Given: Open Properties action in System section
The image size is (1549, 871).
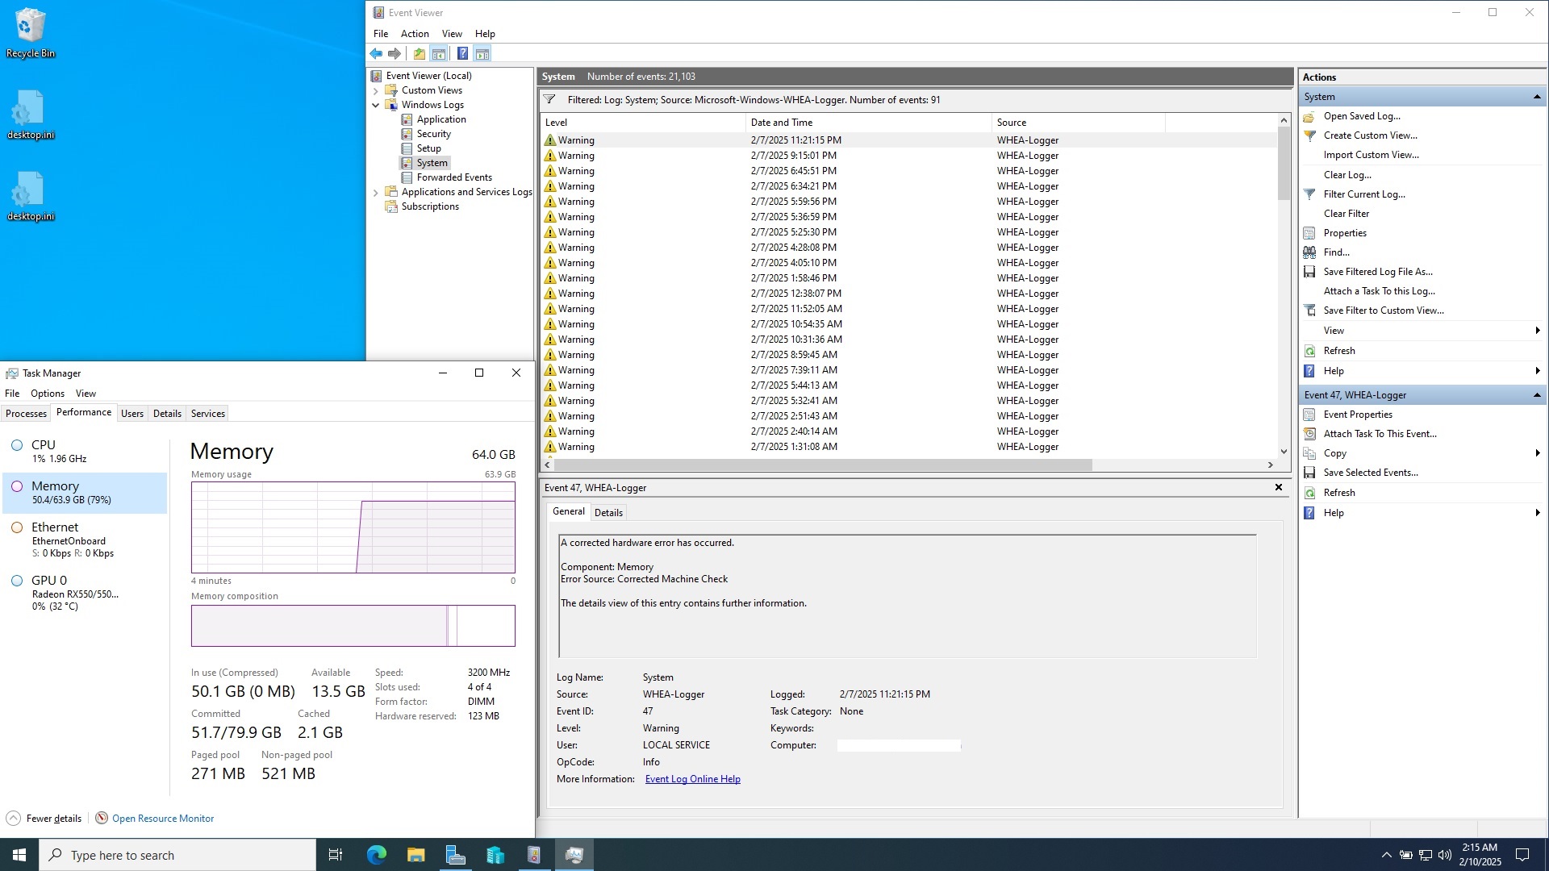Looking at the screenshot, I should click(1345, 233).
